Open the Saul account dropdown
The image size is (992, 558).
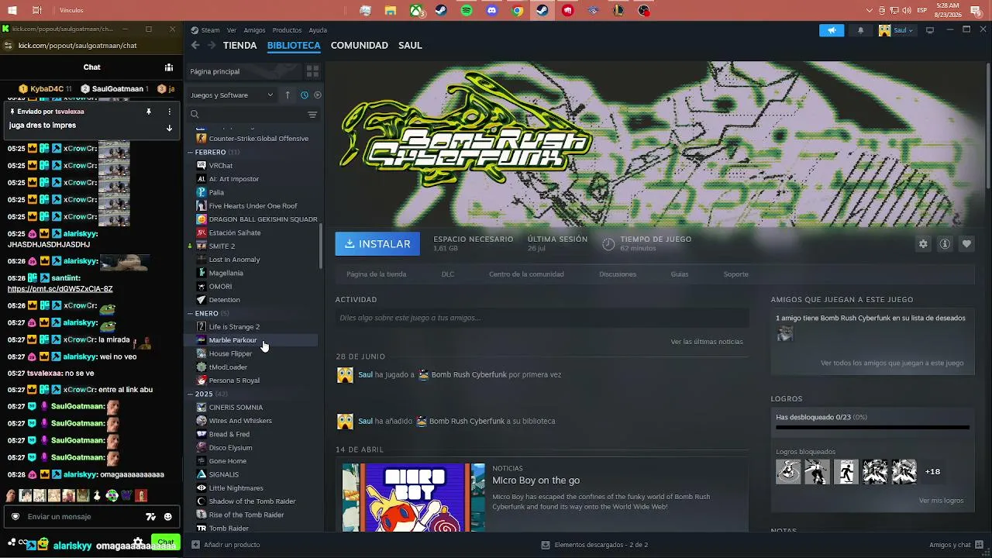click(896, 30)
